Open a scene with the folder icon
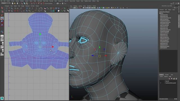Screen dimensions: 180x101 coord(15,3)
